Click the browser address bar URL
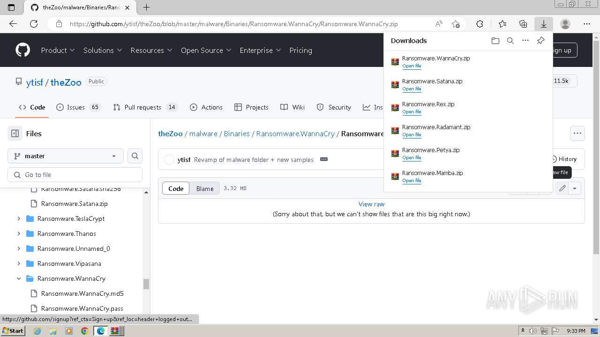Image resolution: width=600 pixels, height=337 pixels. 233,24
